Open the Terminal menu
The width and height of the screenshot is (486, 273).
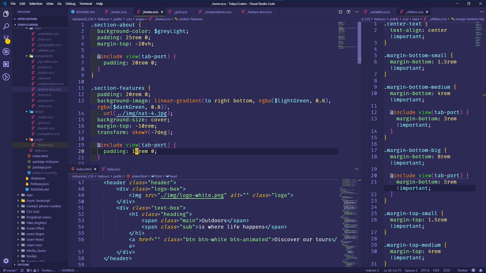pyautogui.click(x=85, y=4)
